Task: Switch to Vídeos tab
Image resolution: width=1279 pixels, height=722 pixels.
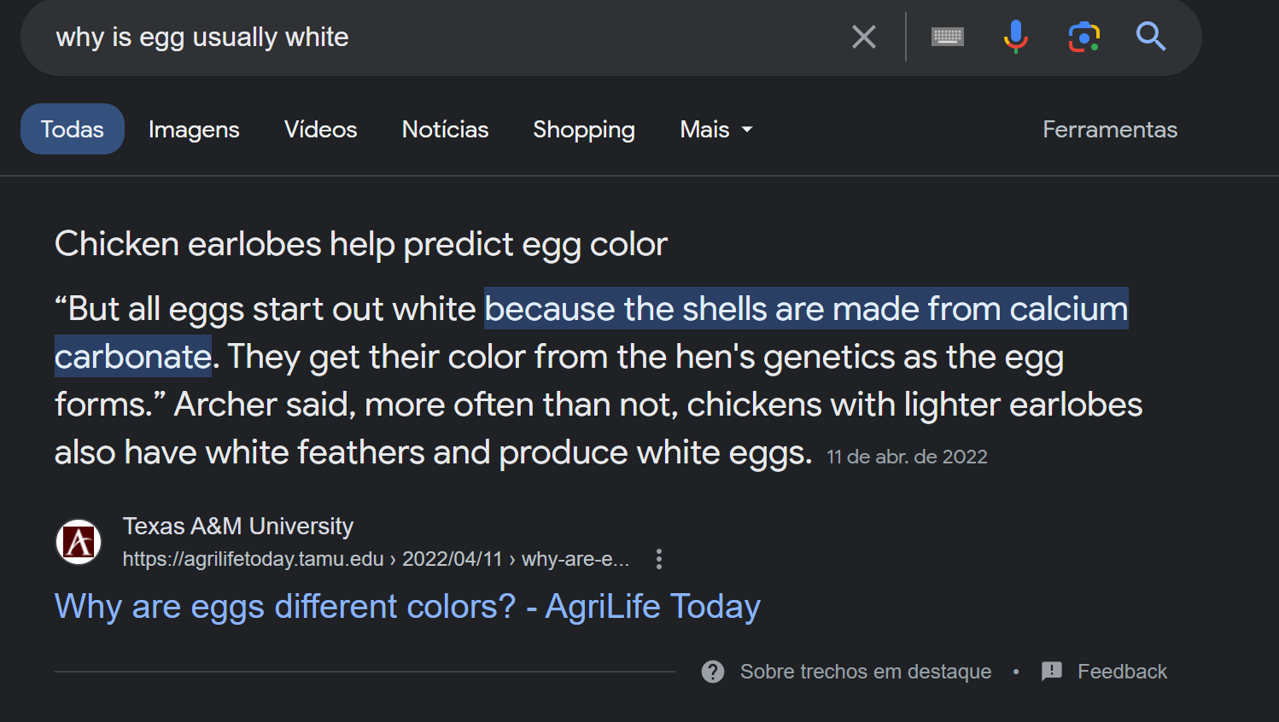Action: pos(321,130)
